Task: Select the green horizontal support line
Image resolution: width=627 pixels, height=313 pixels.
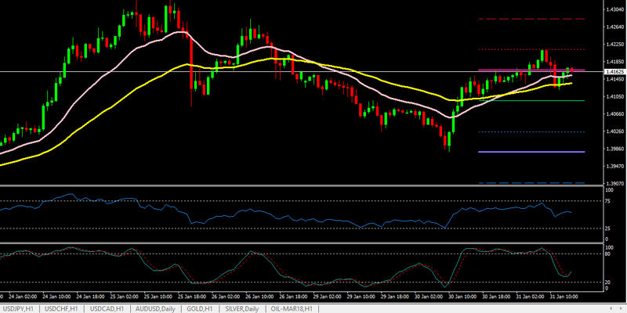Action: pyautogui.click(x=533, y=100)
